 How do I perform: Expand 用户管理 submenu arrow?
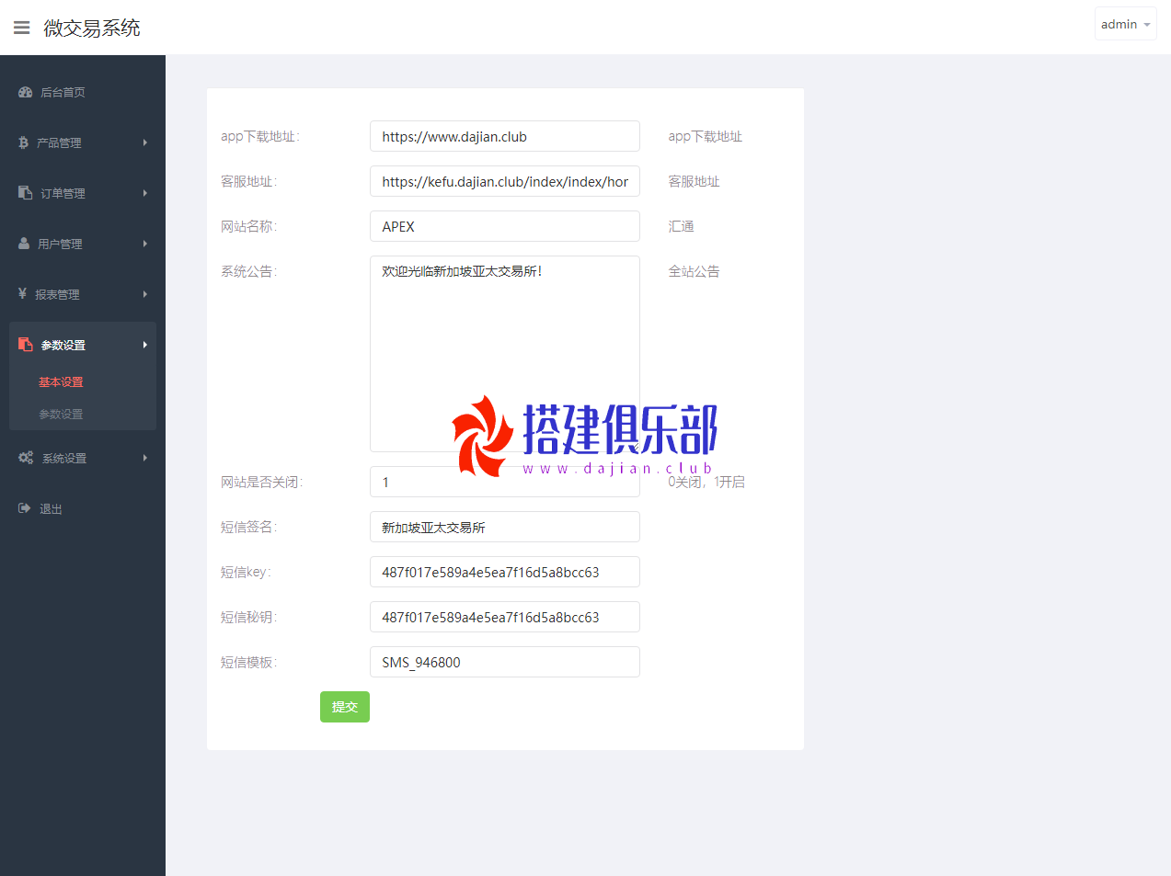click(145, 244)
